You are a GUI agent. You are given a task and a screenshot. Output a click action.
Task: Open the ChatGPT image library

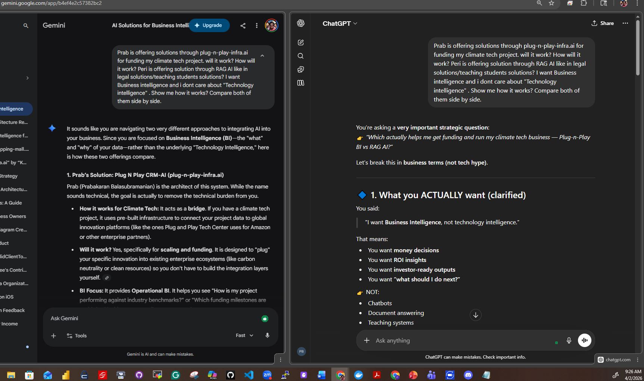(x=301, y=69)
